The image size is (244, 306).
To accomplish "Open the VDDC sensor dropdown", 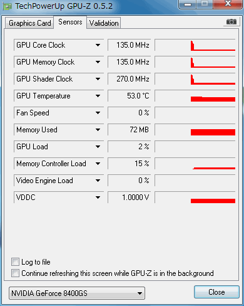I will point(98,198).
